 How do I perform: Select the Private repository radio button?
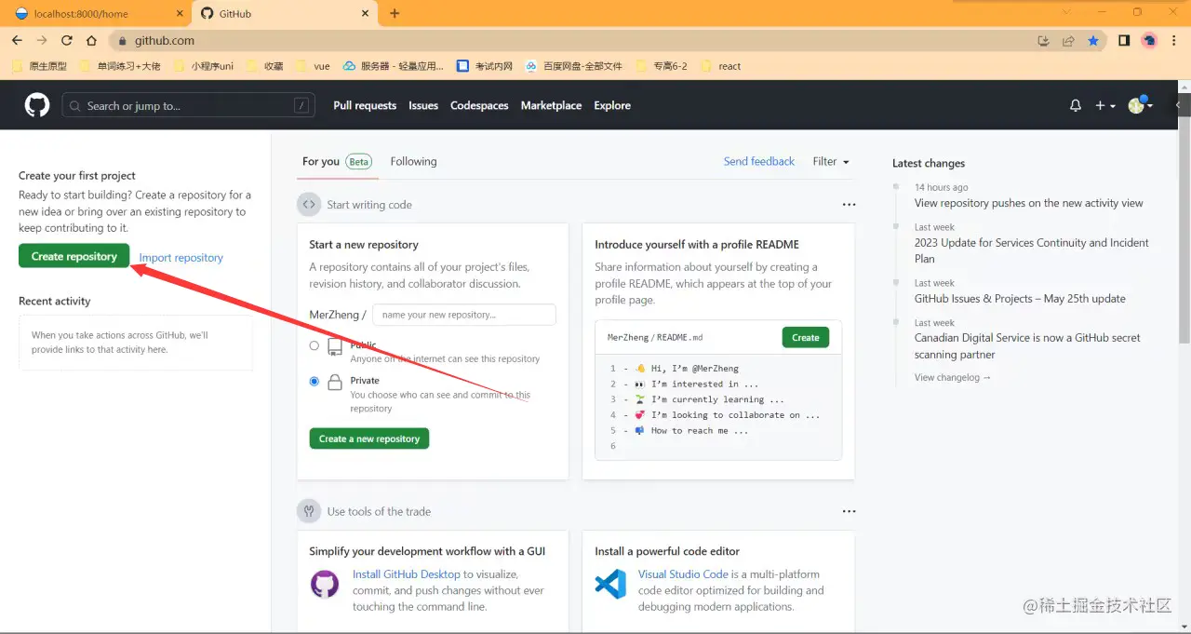click(314, 381)
